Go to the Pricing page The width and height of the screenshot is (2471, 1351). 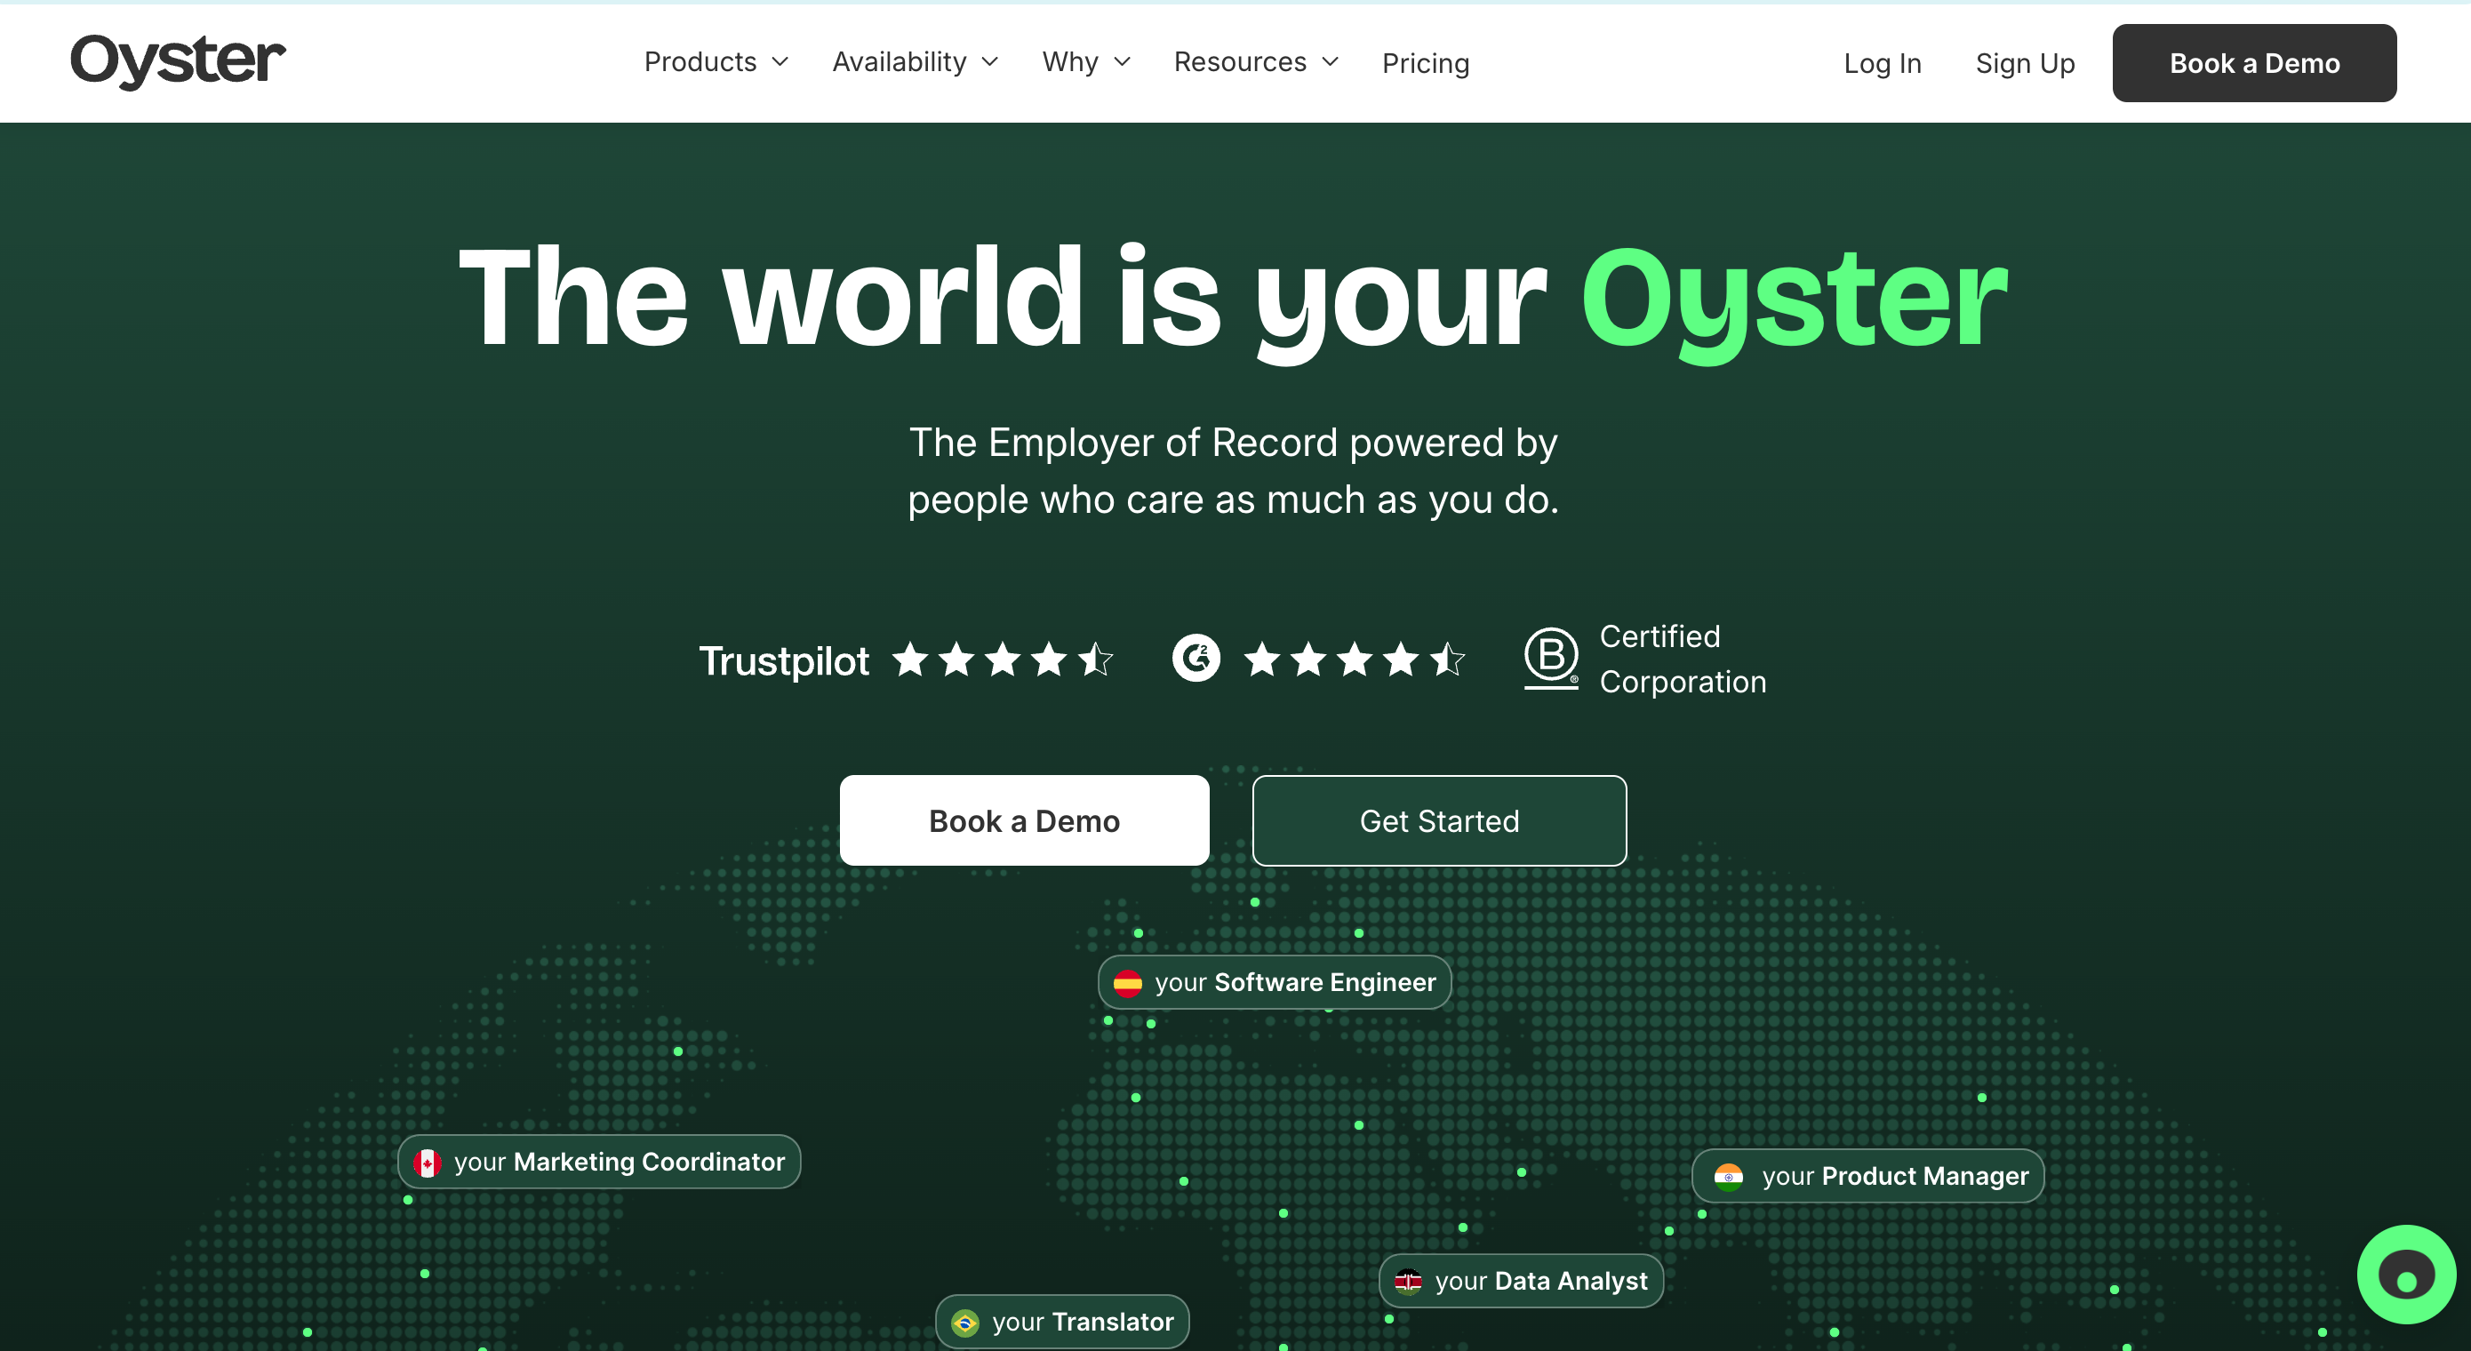tap(1426, 63)
